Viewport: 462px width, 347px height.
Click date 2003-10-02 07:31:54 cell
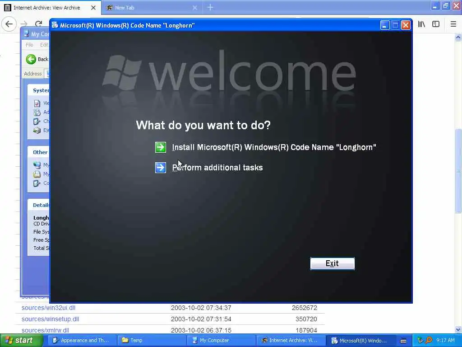point(201,319)
